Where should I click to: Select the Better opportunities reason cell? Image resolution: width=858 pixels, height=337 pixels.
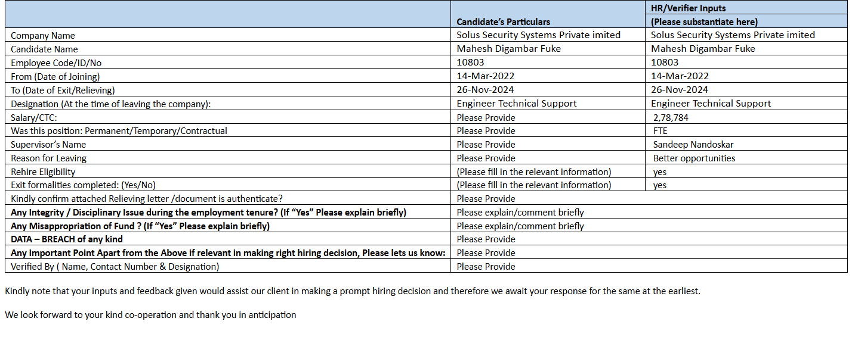[694, 158]
